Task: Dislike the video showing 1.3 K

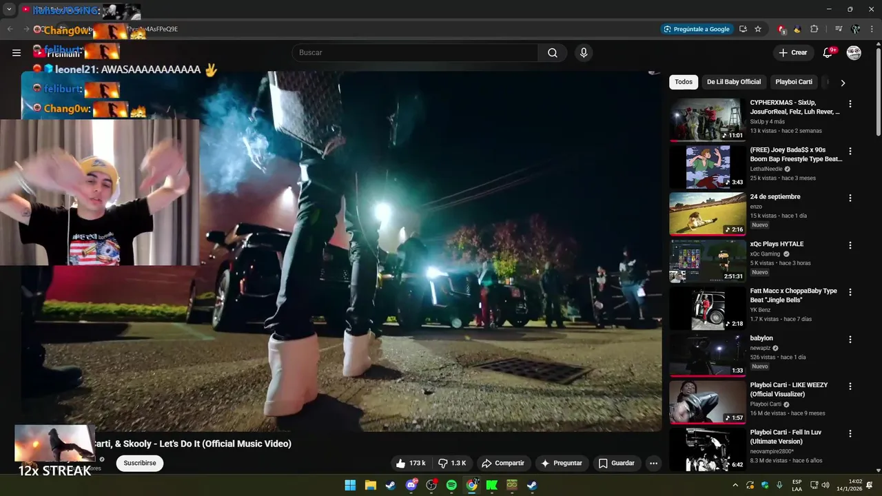Action: [453, 463]
